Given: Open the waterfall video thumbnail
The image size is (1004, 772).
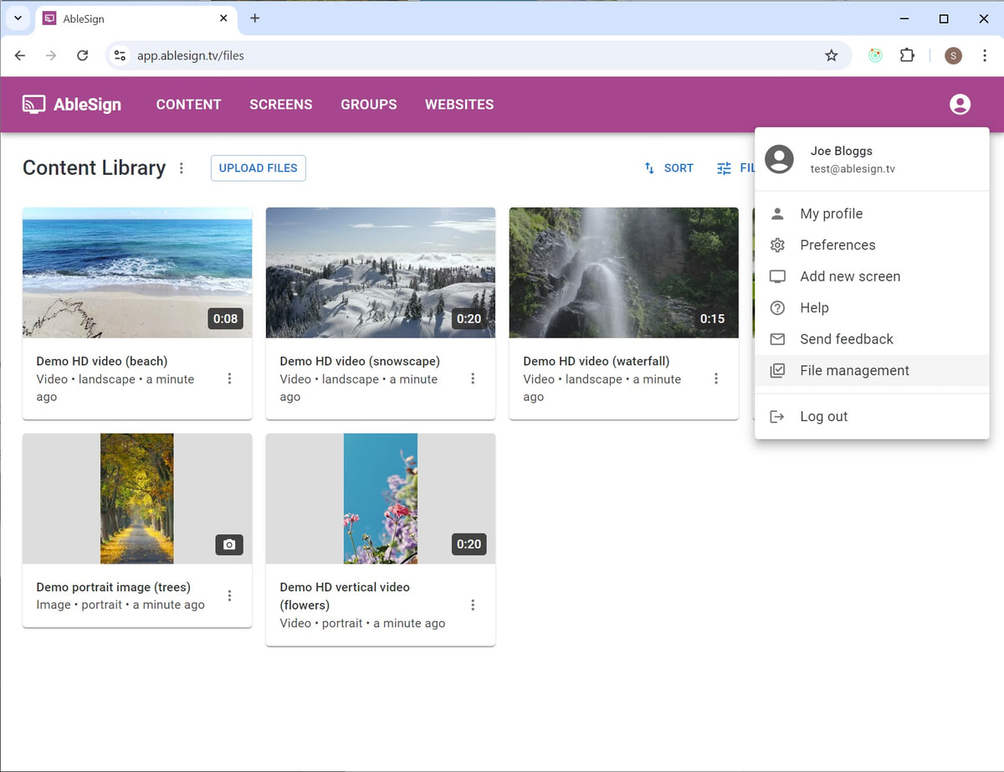Looking at the screenshot, I should [623, 272].
